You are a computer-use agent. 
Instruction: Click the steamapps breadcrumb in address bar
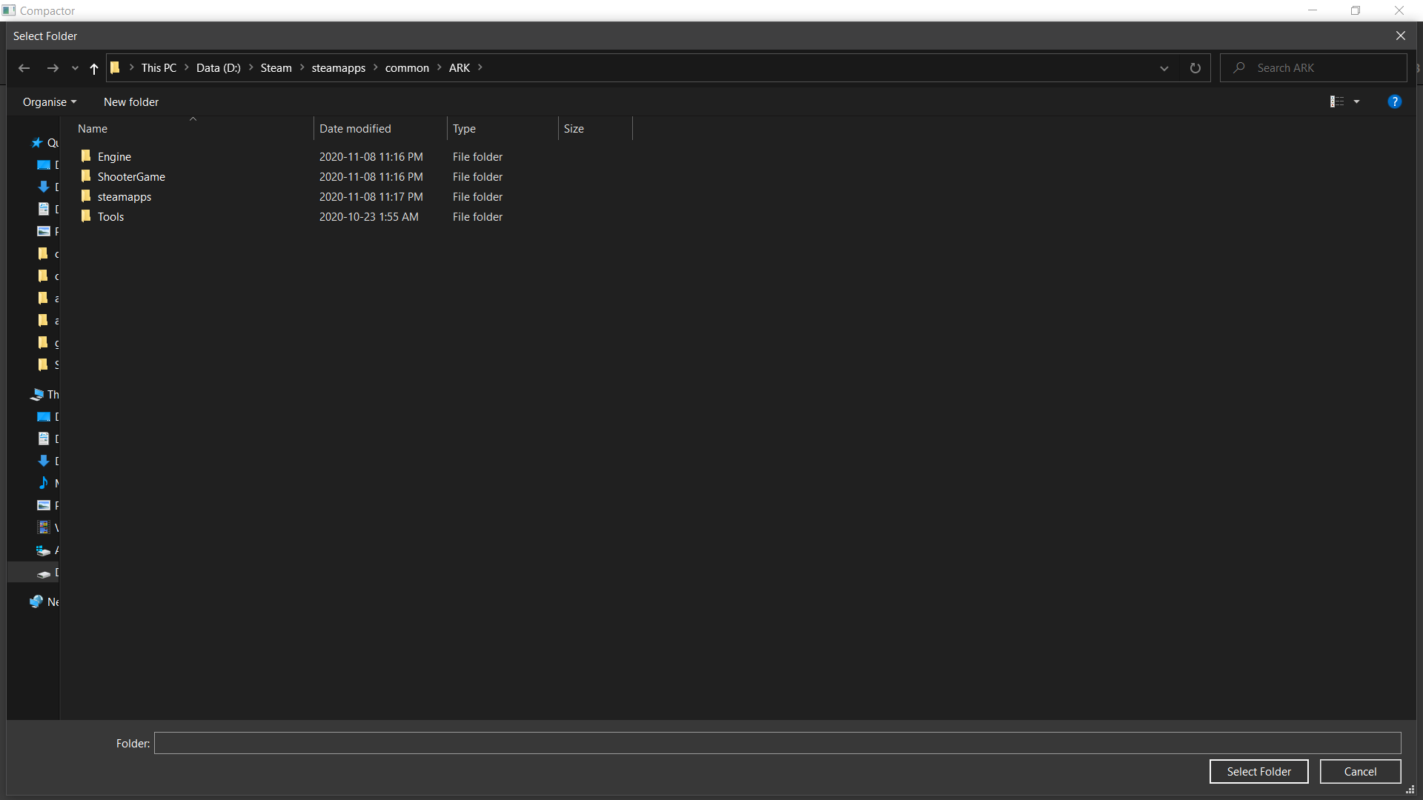(338, 68)
